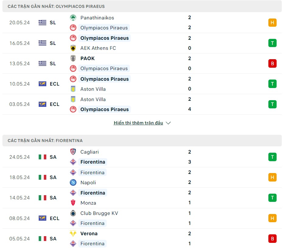Open the PAOK club logo
Screen dimensions: 283x248
[x=73, y=58]
